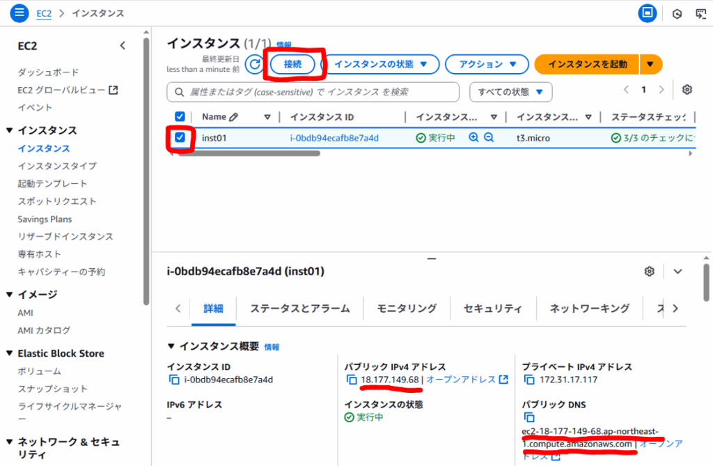
Task: Open the アクション dropdown menu
Action: [x=488, y=64]
